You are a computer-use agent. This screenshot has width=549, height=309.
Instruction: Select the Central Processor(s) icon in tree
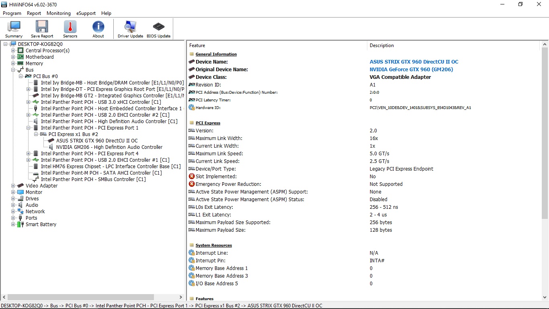(x=20, y=51)
